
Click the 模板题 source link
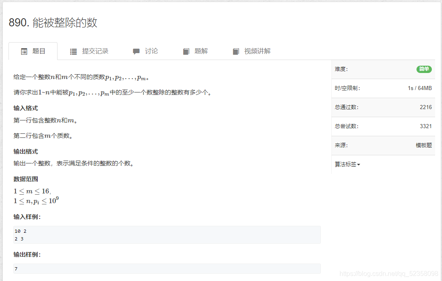click(x=424, y=145)
